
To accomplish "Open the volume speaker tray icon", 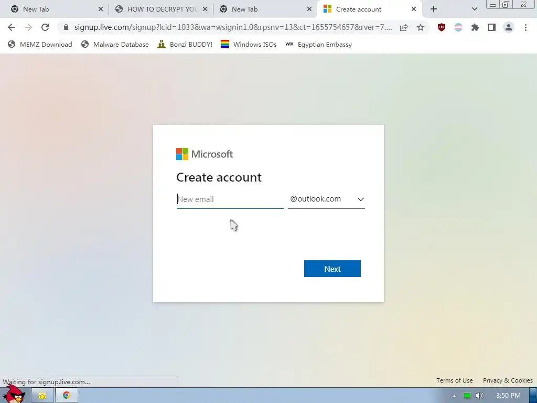I will tap(480, 396).
